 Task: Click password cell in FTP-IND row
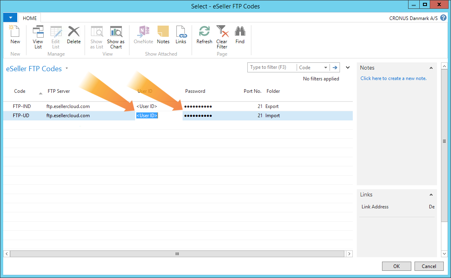pyautogui.click(x=198, y=106)
